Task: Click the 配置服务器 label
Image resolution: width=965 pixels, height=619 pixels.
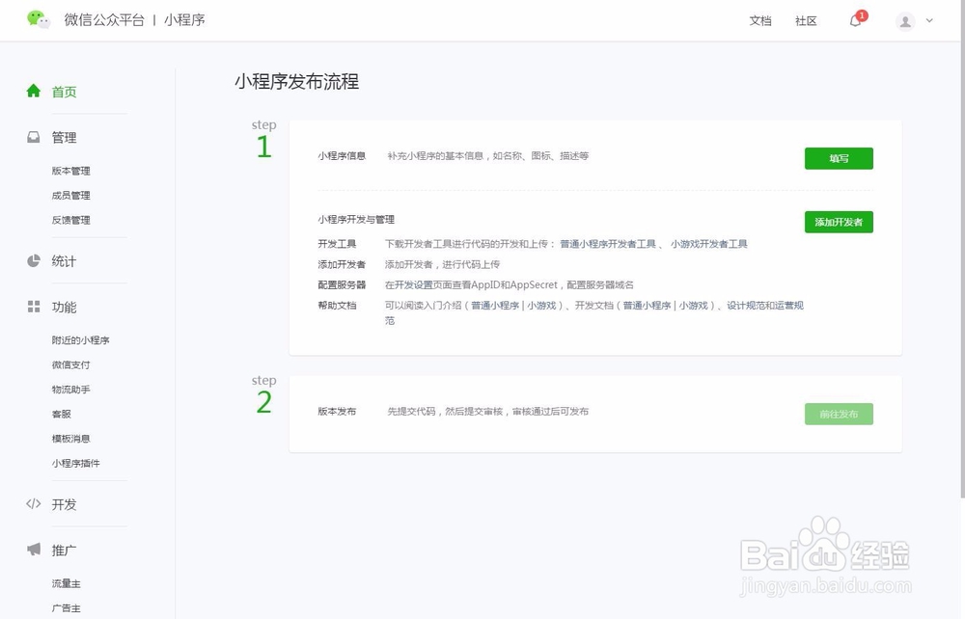Action: pos(342,284)
